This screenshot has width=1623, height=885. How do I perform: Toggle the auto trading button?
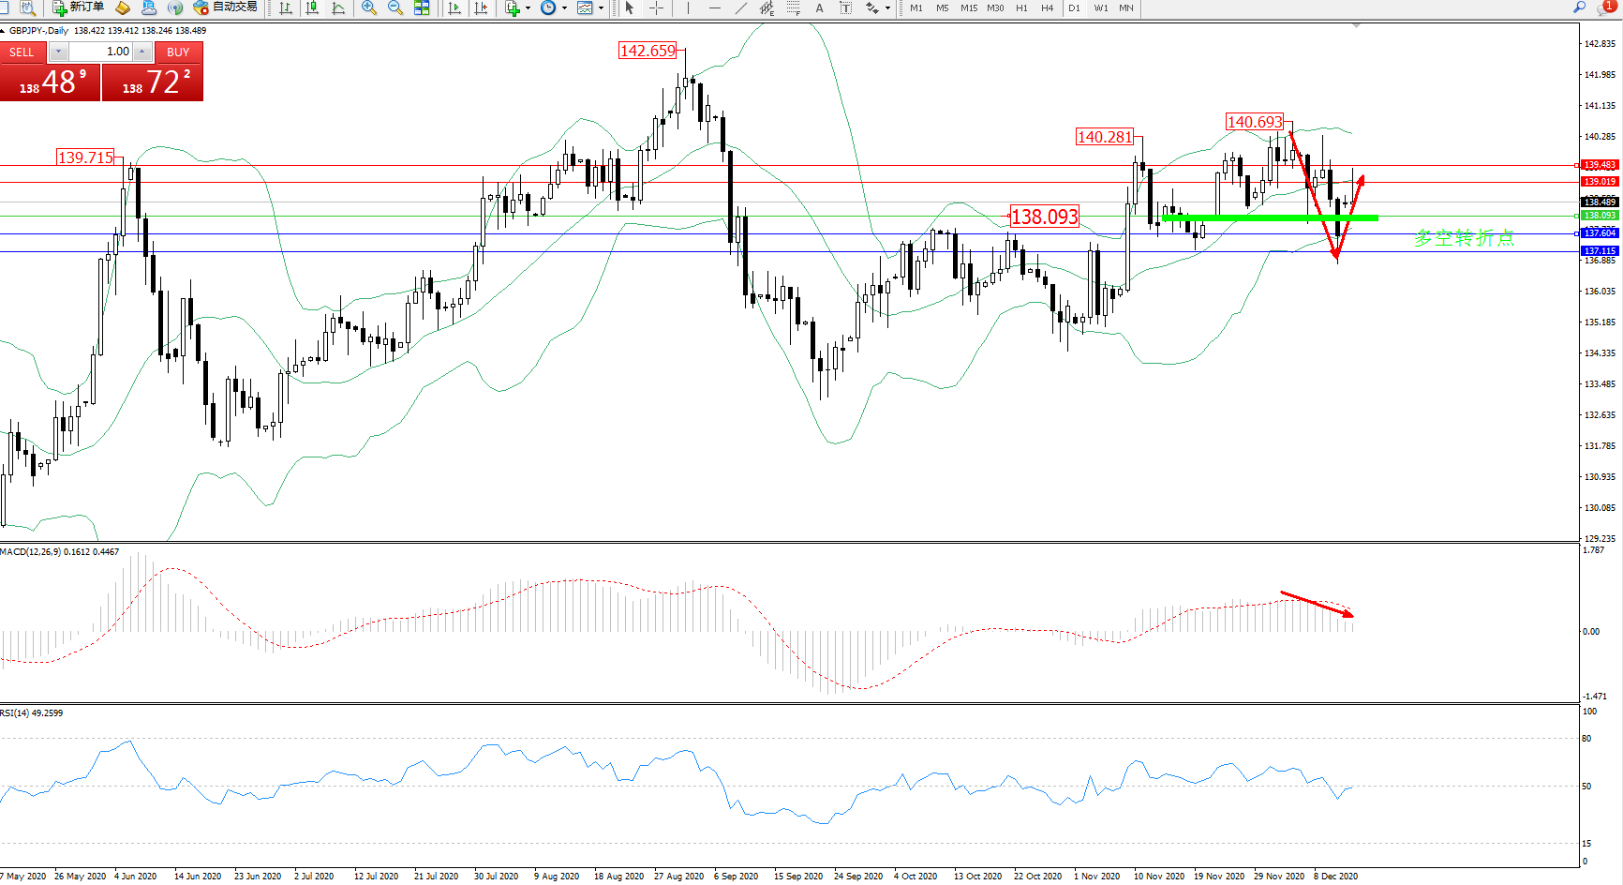225,7
